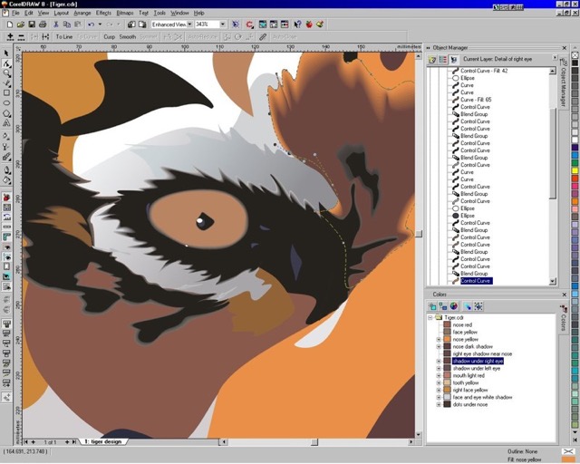Click the Import icon
Viewport: 580px width, 464px height.
[x=131, y=24]
